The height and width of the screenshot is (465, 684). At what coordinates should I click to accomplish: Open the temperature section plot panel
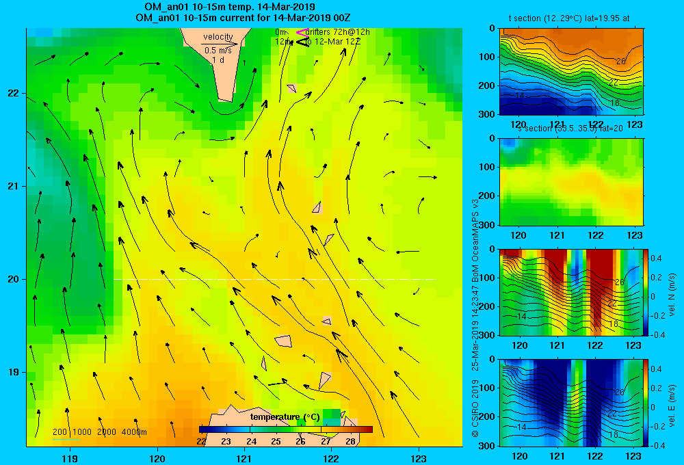tap(571, 72)
